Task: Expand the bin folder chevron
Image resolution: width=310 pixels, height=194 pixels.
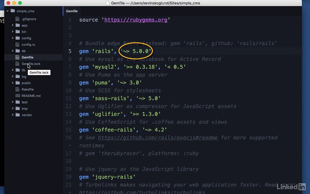Action: [13, 32]
